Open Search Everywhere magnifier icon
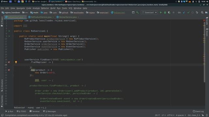This screenshot has height=117, width=209. click(x=202, y=12)
